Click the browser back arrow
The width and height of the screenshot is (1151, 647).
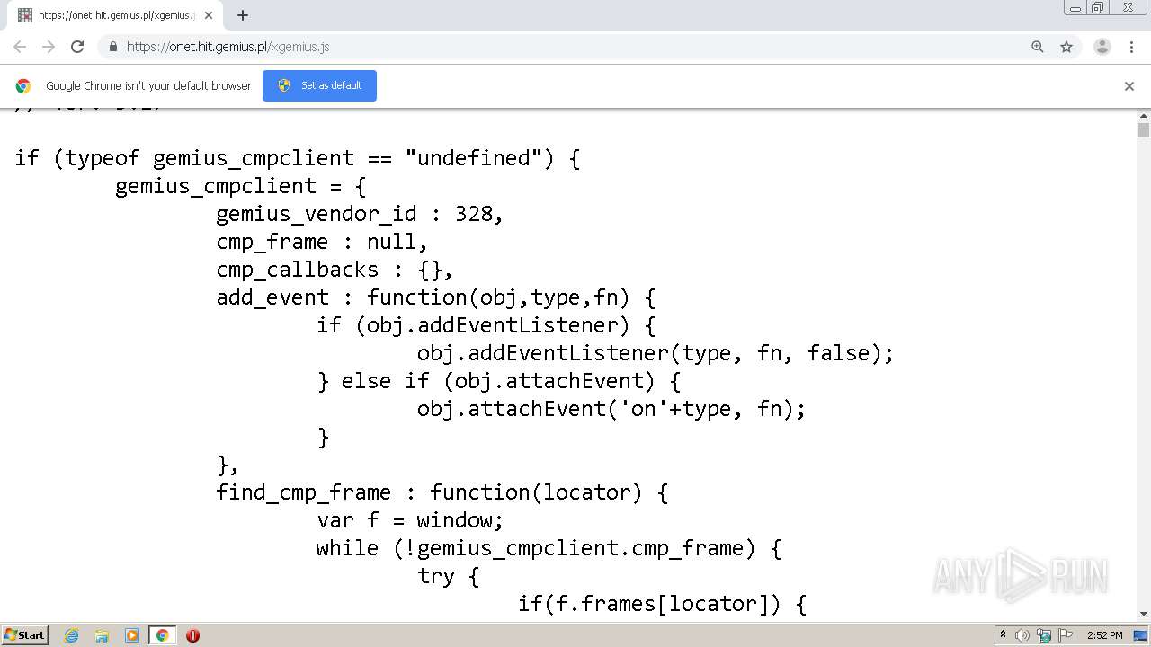click(x=20, y=47)
